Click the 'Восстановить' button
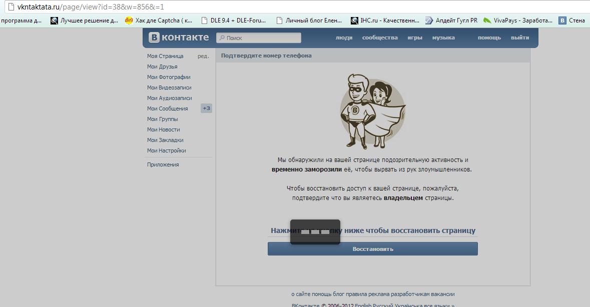This screenshot has height=307, width=590. (x=372, y=249)
